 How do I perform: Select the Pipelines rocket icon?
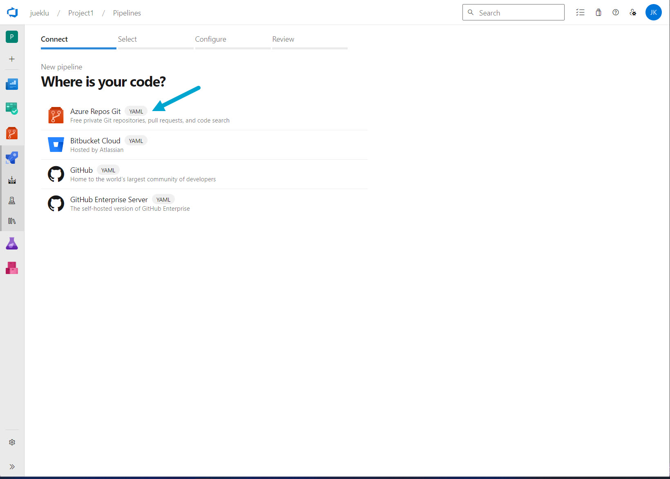point(12,158)
